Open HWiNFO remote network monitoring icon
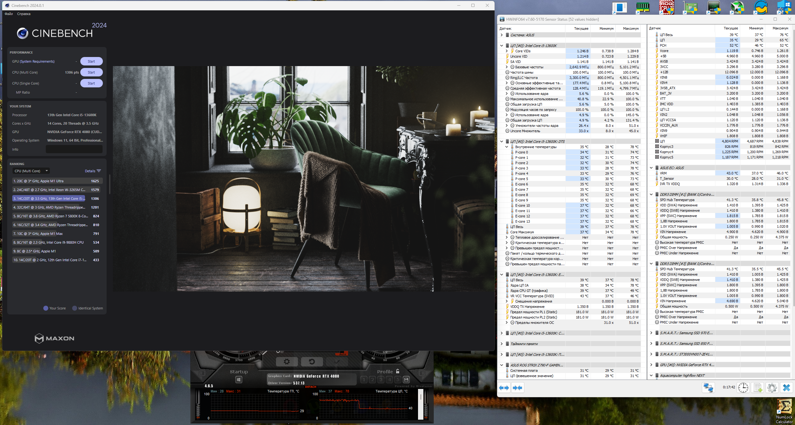Viewport: 795px width, 425px height. point(708,387)
